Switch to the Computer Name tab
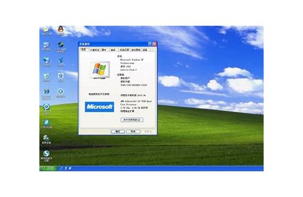Viewport: 303px width, 197px height. pos(95,50)
